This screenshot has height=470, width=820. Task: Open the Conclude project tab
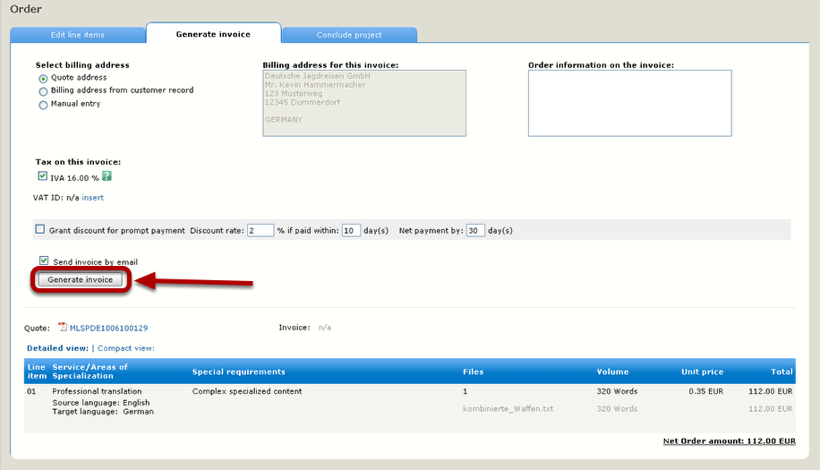point(349,35)
